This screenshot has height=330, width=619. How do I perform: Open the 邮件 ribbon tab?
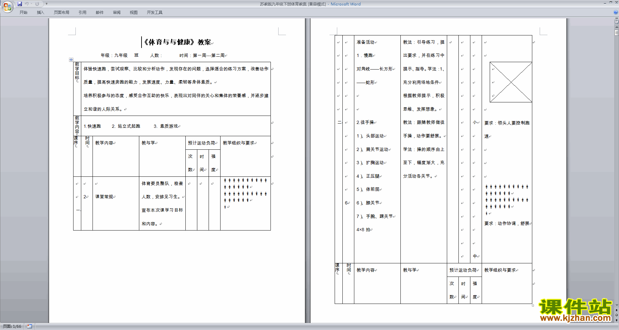tap(100, 13)
